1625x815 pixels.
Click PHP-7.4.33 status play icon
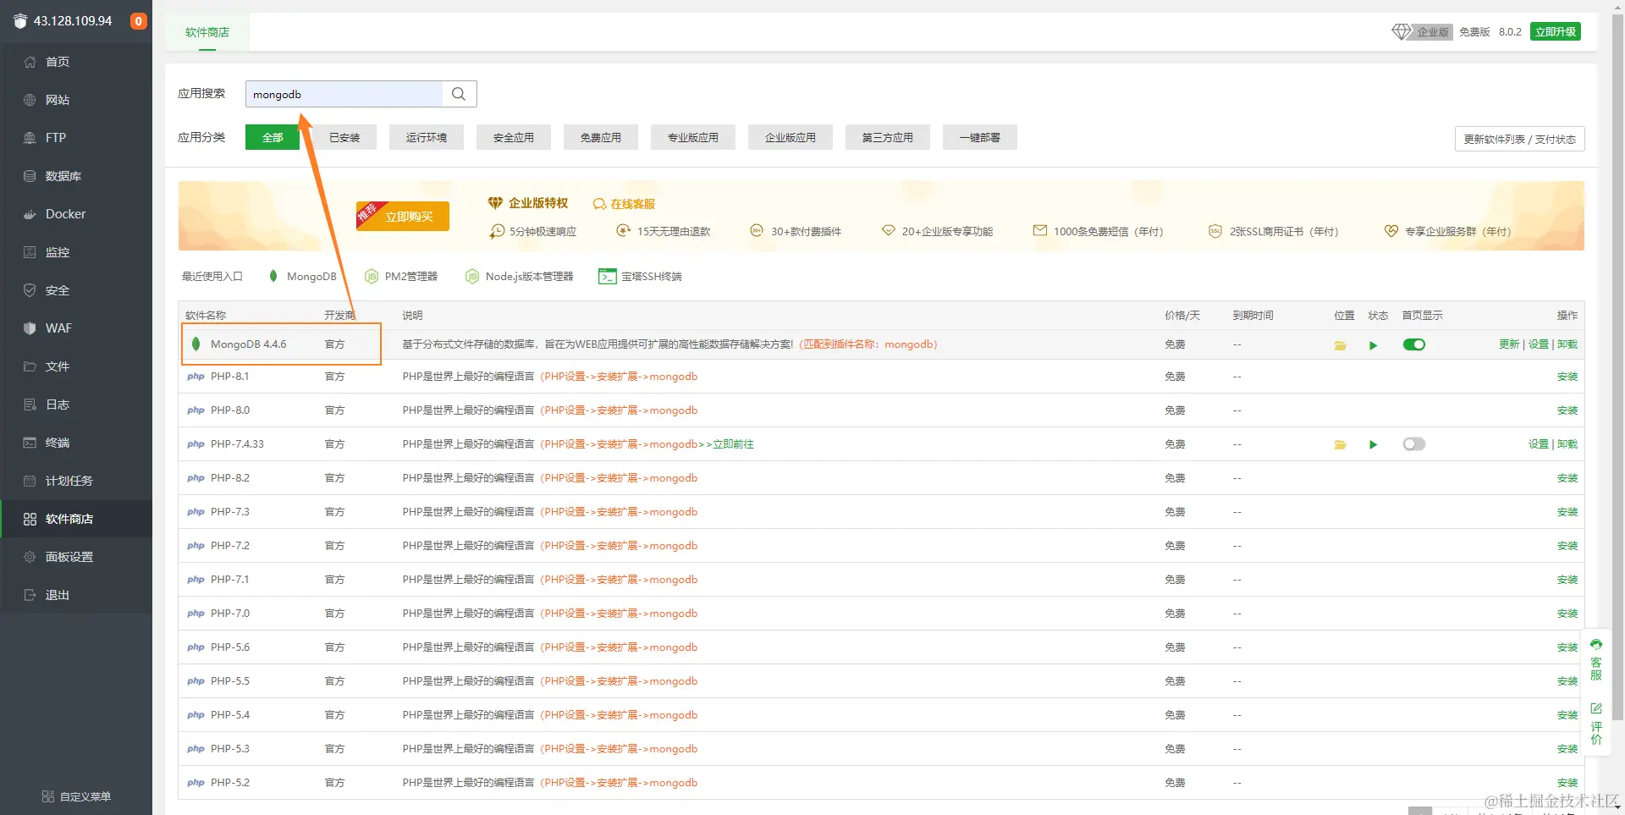tap(1373, 444)
